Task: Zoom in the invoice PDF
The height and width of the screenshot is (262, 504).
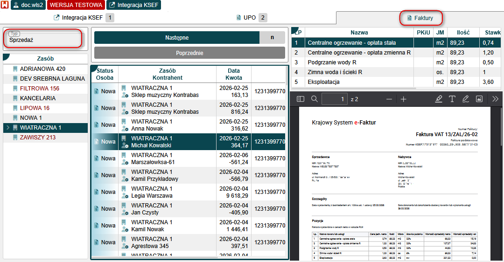Action: [404, 99]
